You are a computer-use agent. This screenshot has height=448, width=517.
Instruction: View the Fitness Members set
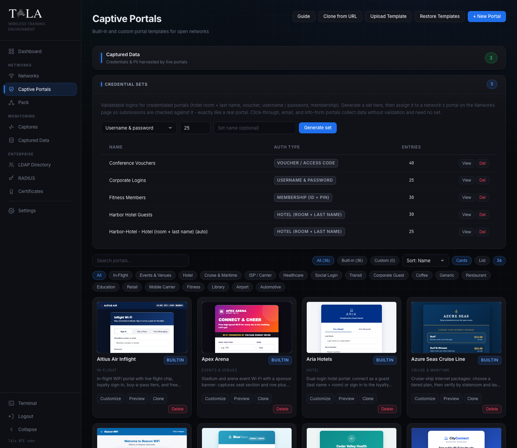467,197
